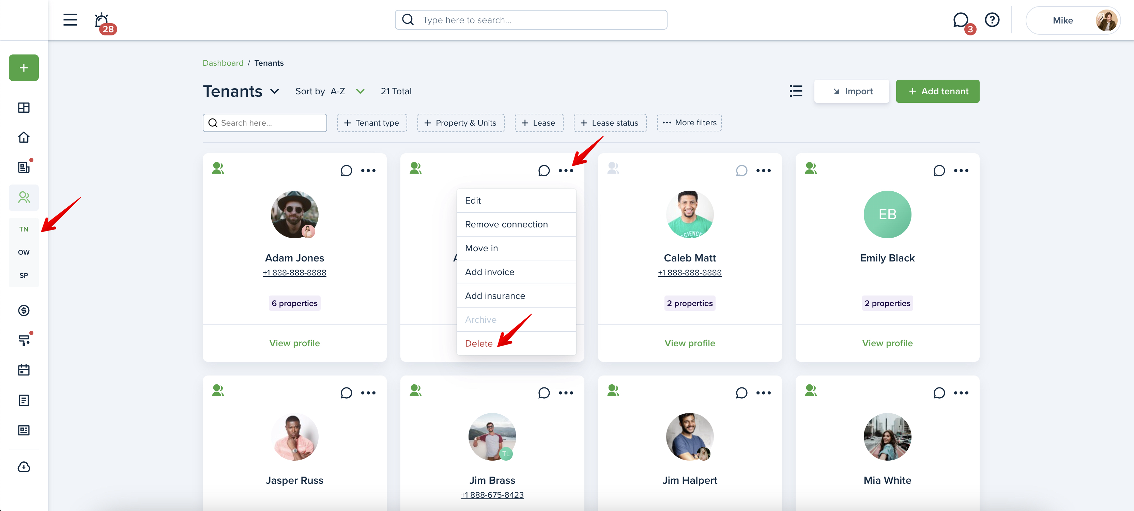1134x511 pixels.
Task: Choose Delete in the context menu
Action: click(516, 344)
